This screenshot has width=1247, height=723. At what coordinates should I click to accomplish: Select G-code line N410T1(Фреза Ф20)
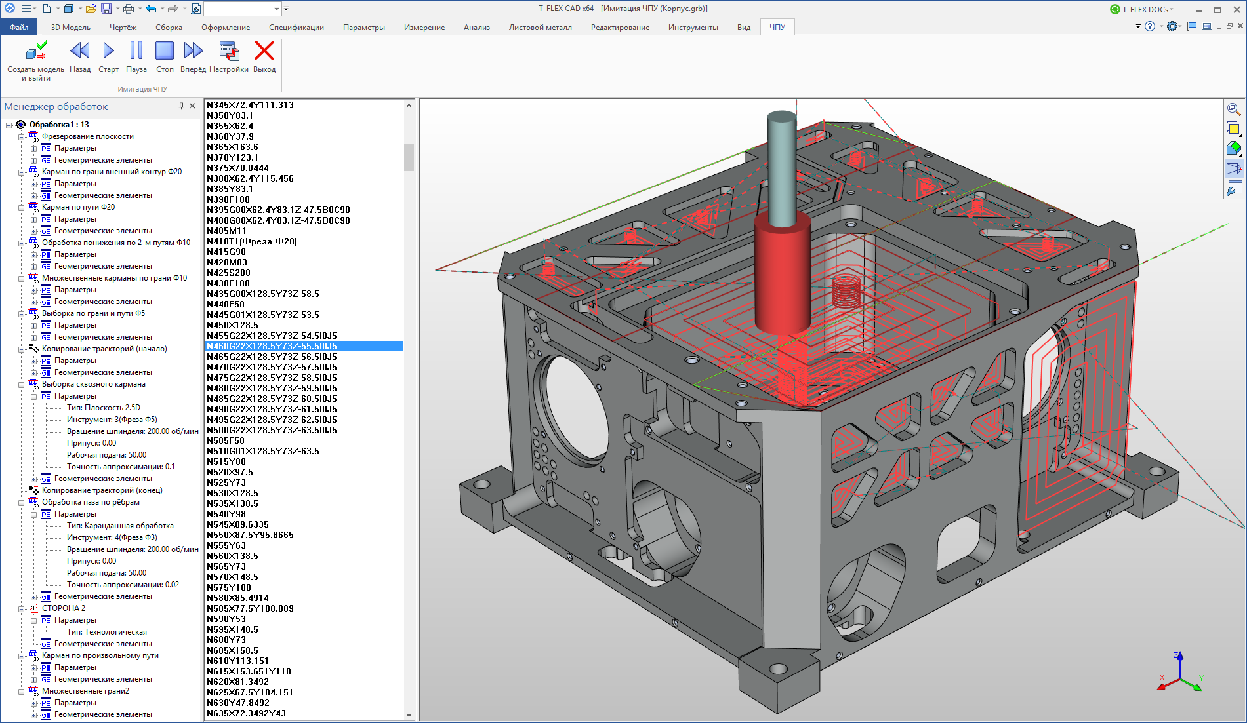[252, 241]
